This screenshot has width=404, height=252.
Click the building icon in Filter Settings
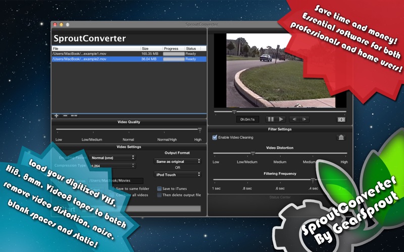341,137
